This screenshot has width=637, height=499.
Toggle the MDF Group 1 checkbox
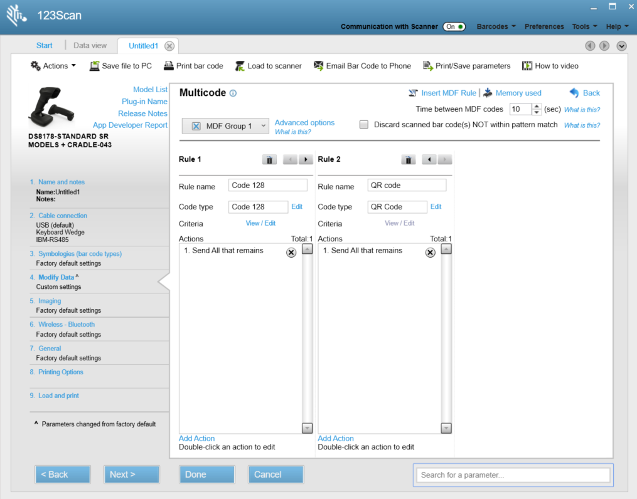point(196,126)
